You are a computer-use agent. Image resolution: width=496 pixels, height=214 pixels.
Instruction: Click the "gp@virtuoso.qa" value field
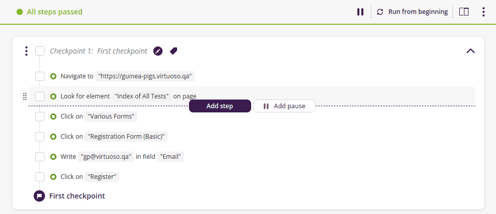coord(106,157)
